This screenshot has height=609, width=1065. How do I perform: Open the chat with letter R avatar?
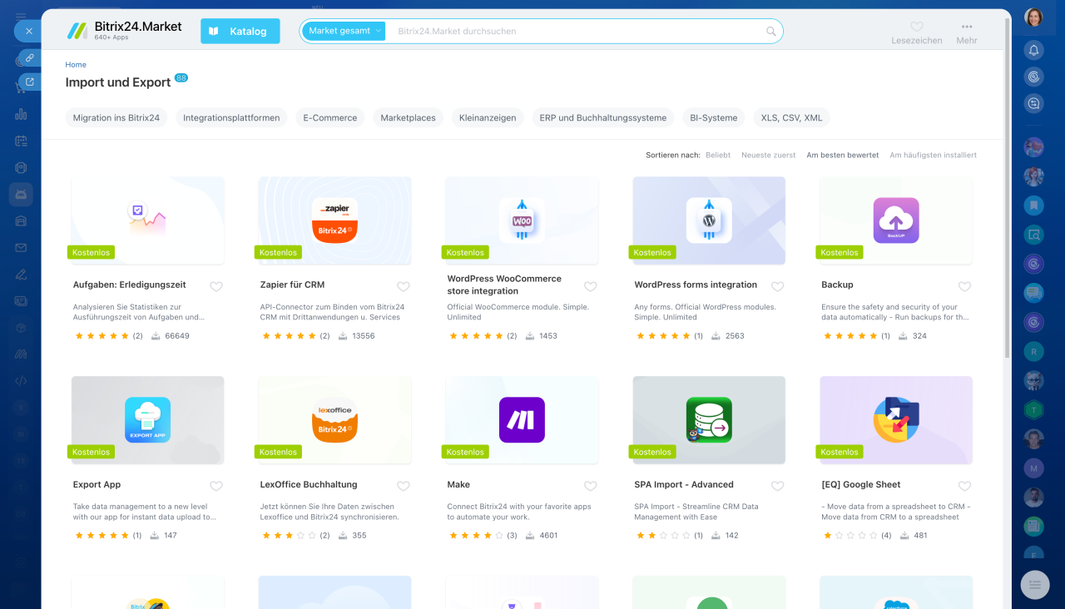tap(1034, 351)
